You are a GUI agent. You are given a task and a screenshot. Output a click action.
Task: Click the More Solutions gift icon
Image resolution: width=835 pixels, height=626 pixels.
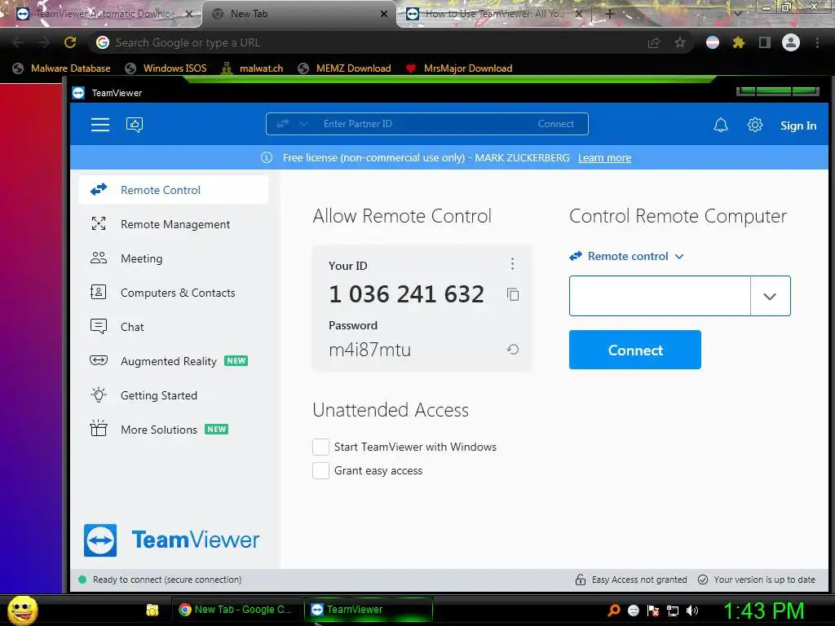click(99, 428)
